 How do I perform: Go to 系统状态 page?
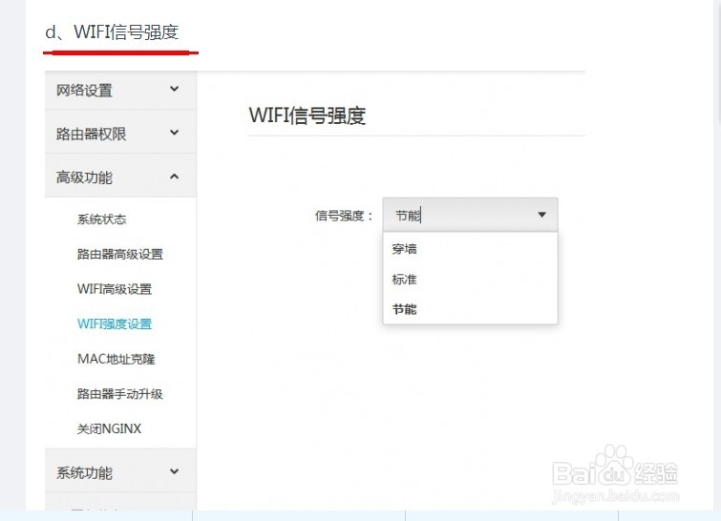(101, 219)
